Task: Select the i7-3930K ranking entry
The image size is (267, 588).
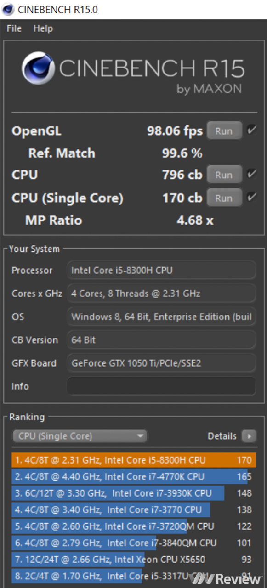Action: (133, 493)
